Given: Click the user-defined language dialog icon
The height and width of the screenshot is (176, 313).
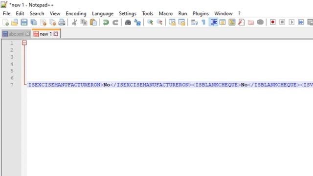Looking at the screenshot, I should (223, 22).
